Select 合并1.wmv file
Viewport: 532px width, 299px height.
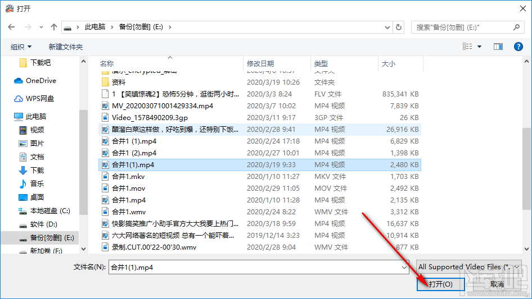pyautogui.click(x=260, y=212)
